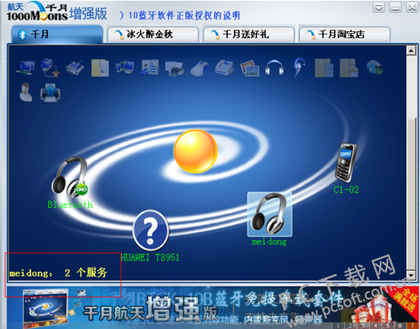420x329 pixels.
Task: Go to banner page 3
Action: point(363,325)
